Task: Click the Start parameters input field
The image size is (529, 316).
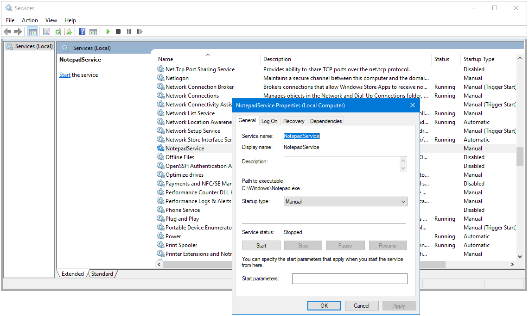Action: [350, 279]
